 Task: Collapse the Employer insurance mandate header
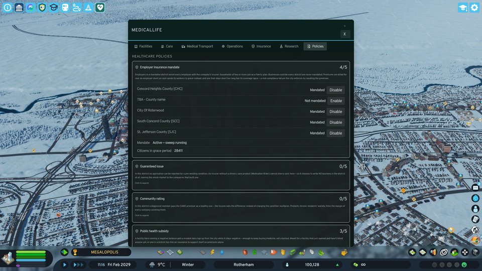[241, 67]
